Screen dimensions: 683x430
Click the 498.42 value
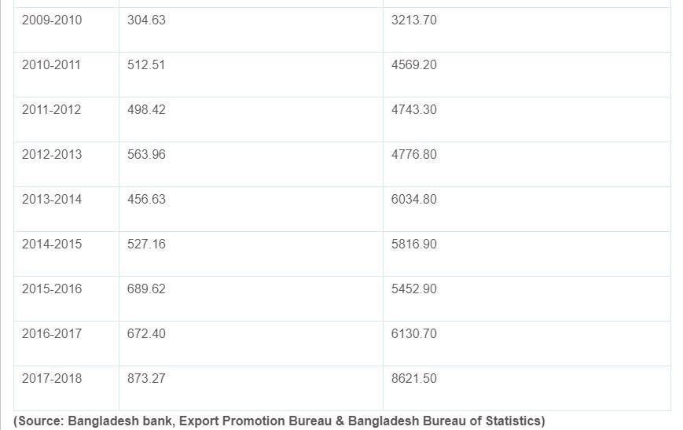[146, 109]
